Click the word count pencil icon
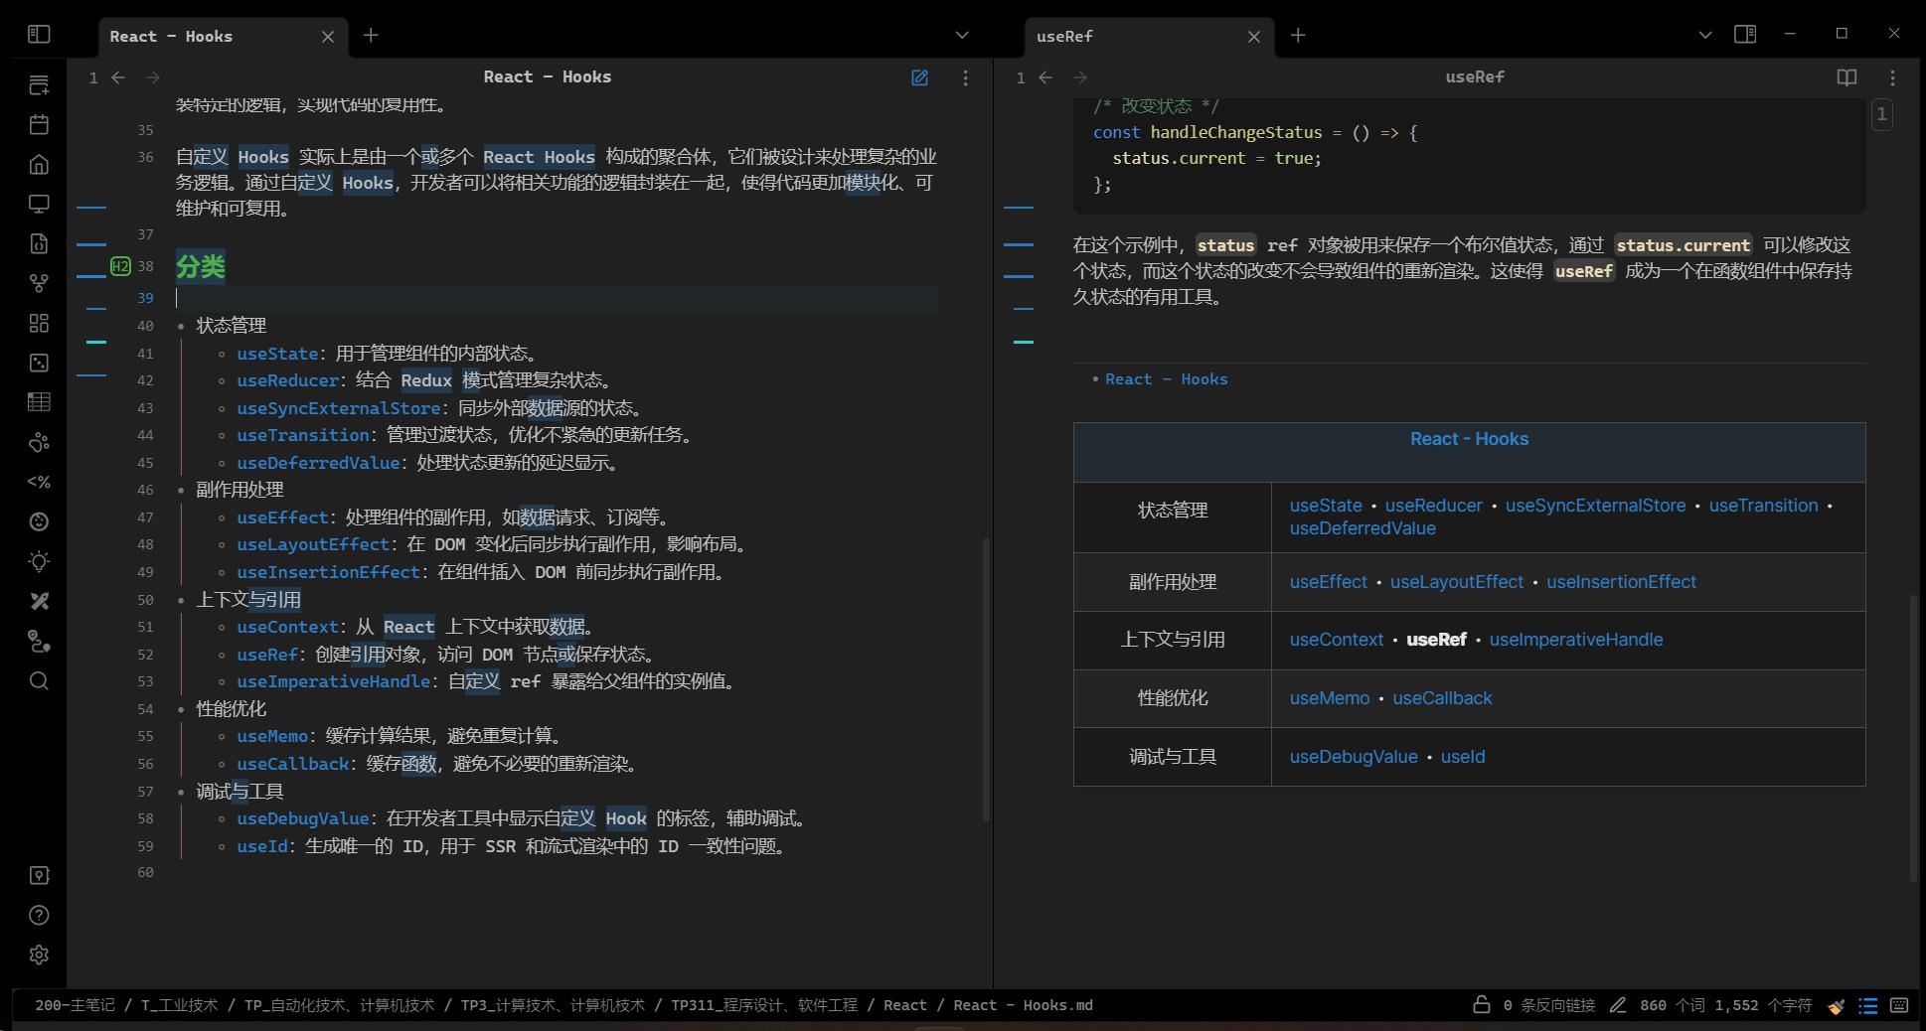Viewport: 1926px width, 1031px height. (x=1618, y=1005)
